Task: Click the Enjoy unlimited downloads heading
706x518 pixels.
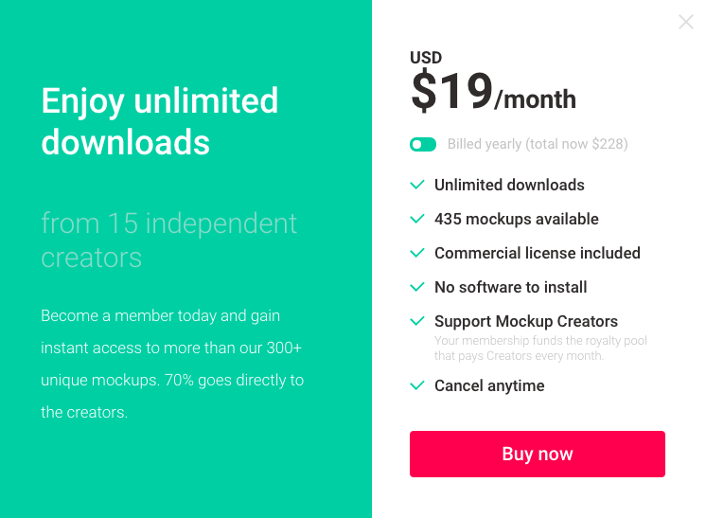Action: tap(160, 121)
